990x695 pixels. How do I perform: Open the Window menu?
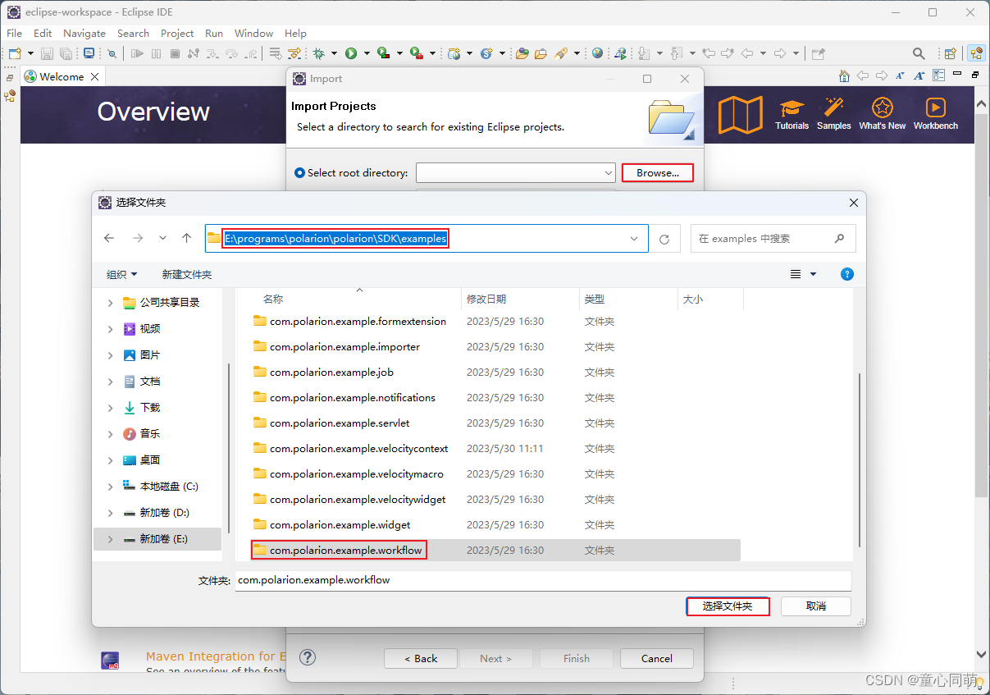coord(253,34)
